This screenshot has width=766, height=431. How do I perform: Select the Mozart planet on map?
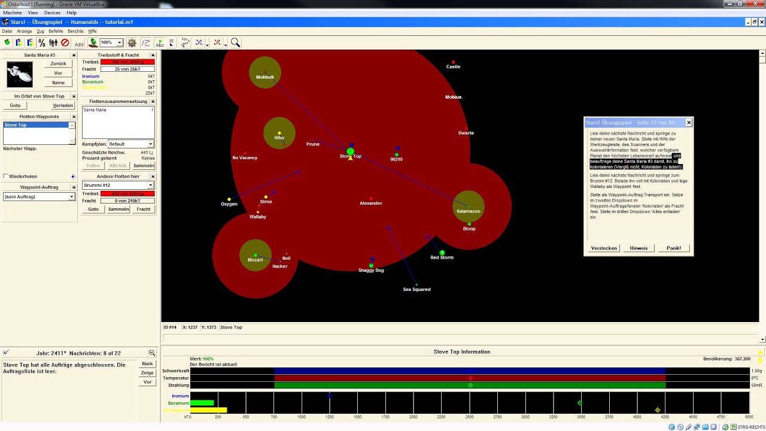[256, 256]
